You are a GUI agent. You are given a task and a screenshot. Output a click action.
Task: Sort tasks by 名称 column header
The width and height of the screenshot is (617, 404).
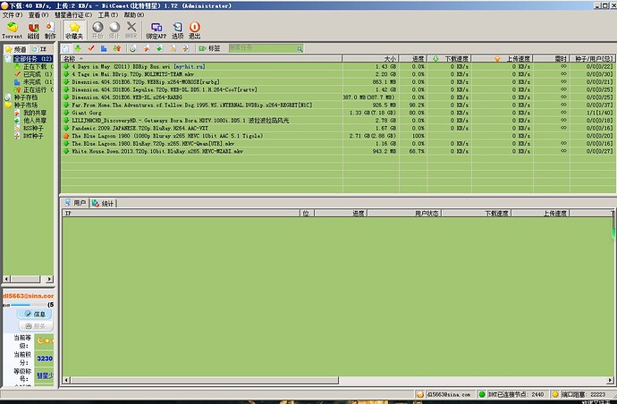201,59
